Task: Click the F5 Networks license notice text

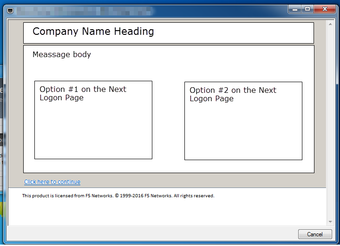Action: (x=118, y=196)
